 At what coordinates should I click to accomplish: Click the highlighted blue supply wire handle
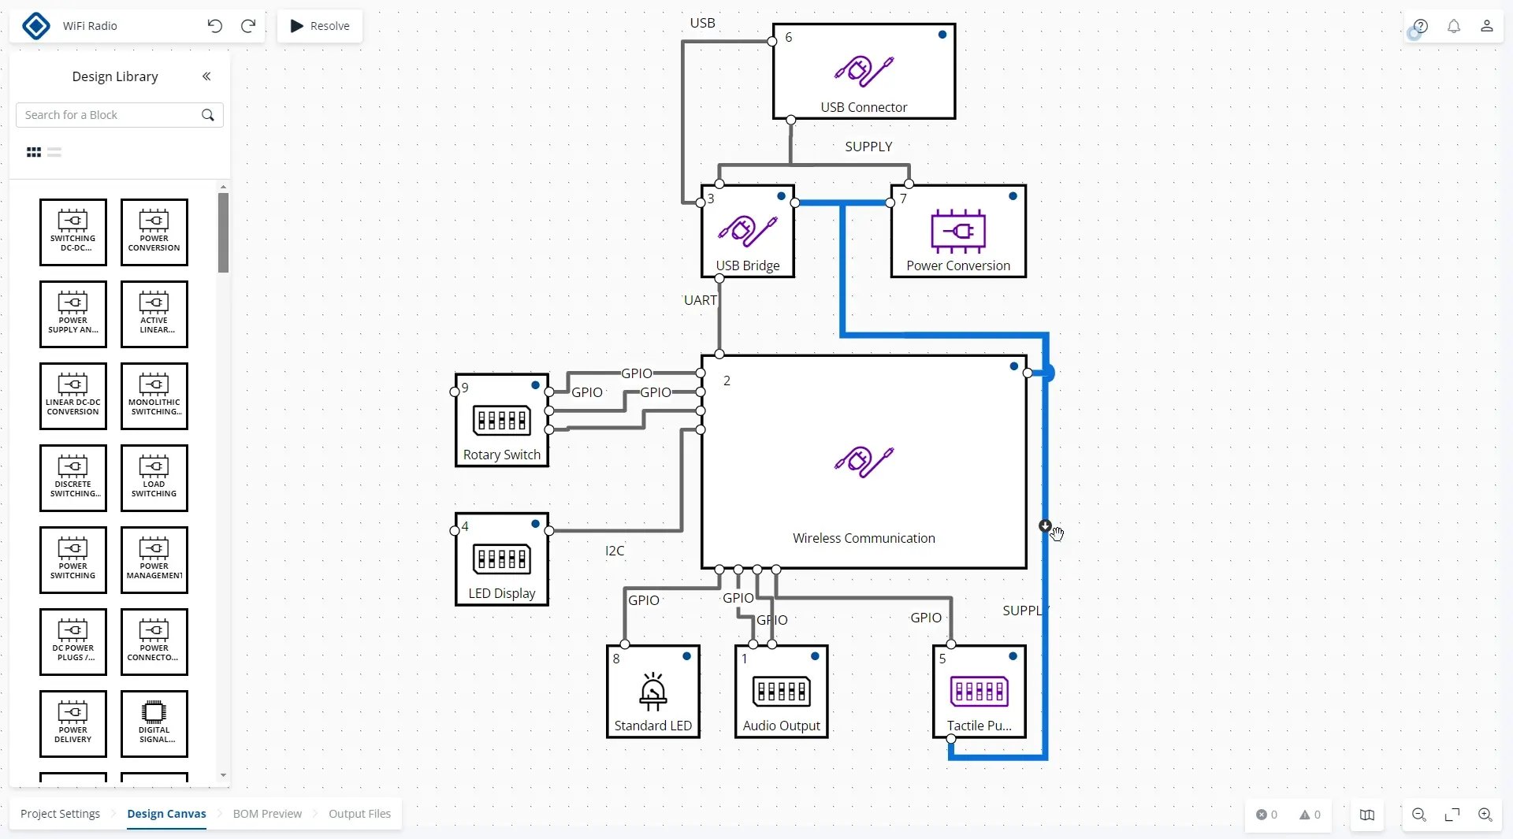(1045, 525)
